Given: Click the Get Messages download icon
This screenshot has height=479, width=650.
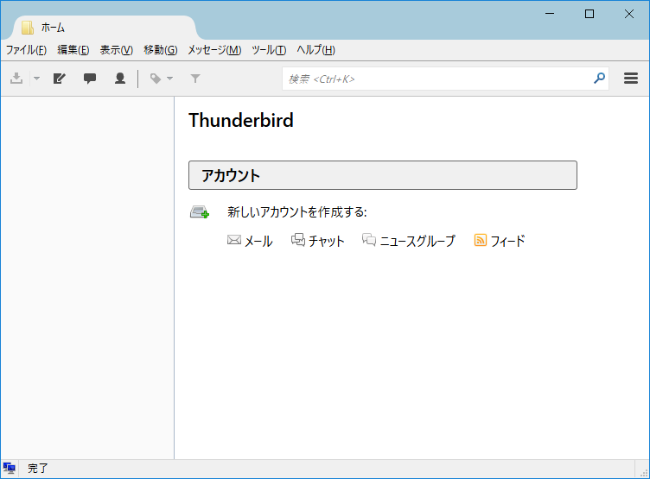Looking at the screenshot, I should (x=16, y=79).
